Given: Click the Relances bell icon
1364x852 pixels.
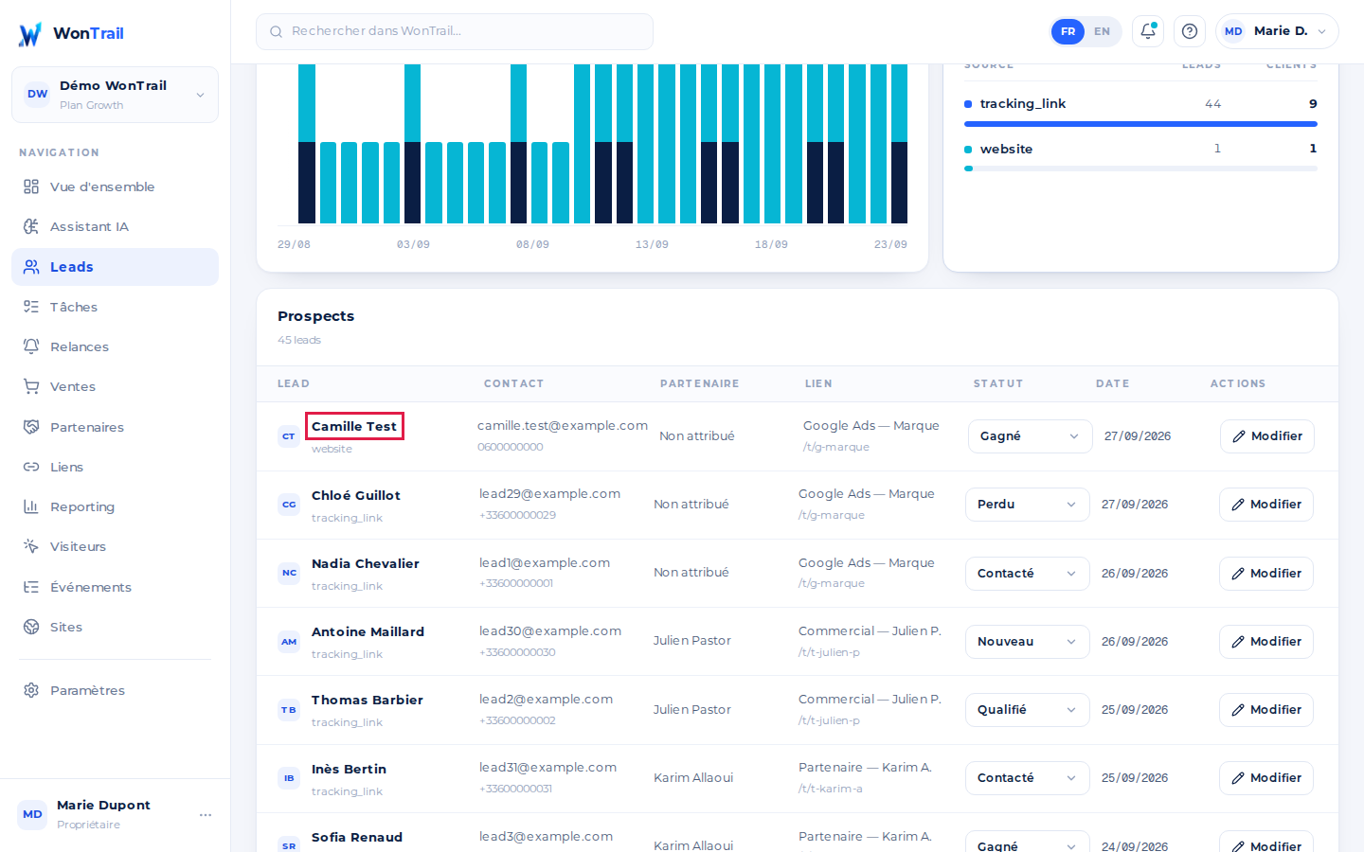Looking at the screenshot, I should click(31, 346).
